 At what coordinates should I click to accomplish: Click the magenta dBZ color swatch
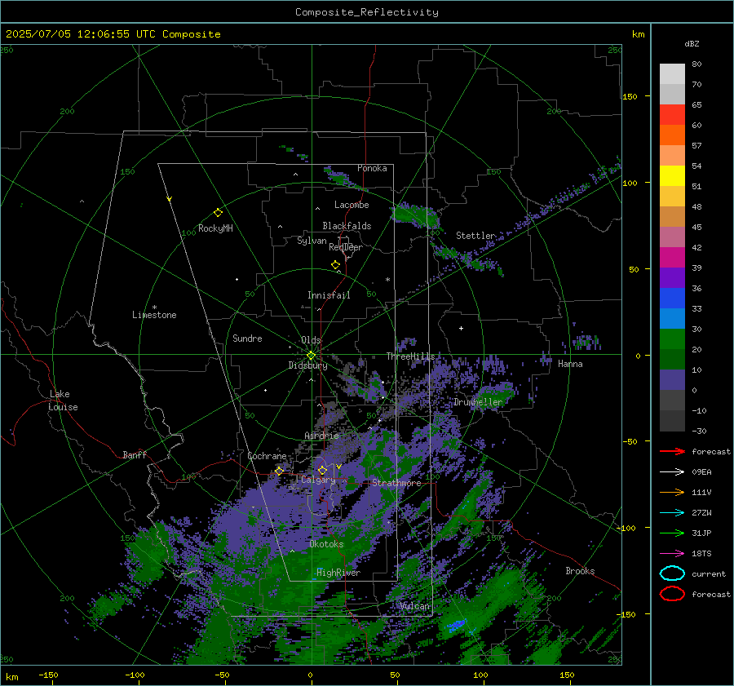[x=672, y=258]
